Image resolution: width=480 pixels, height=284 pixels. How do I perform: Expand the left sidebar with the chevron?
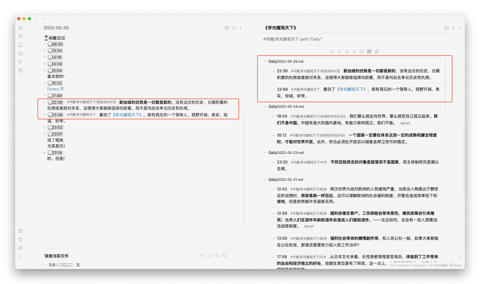(x=21, y=257)
